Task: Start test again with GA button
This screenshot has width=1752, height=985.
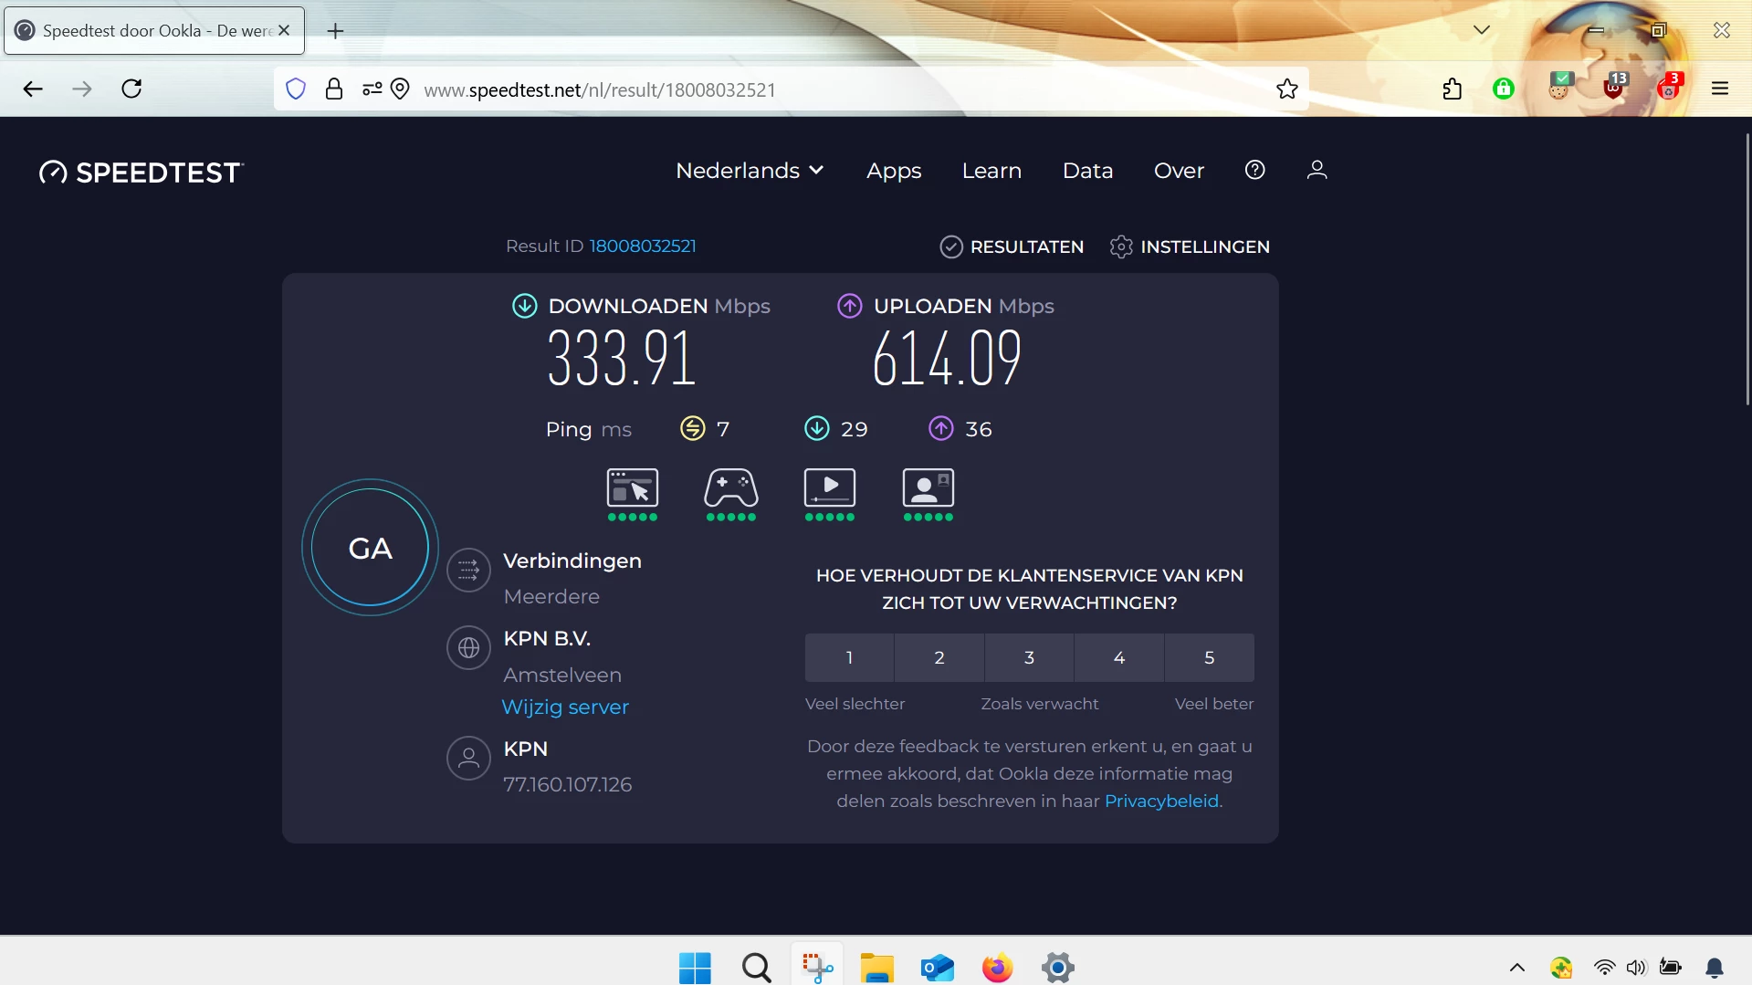Action: (x=371, y=548)
